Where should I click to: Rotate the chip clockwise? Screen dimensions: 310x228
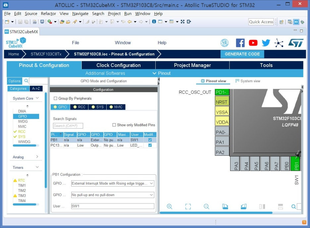pos(225,206)
